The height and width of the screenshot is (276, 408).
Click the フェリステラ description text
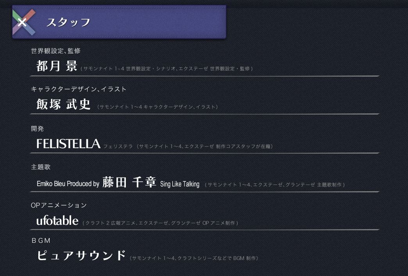tap(188, 146)
